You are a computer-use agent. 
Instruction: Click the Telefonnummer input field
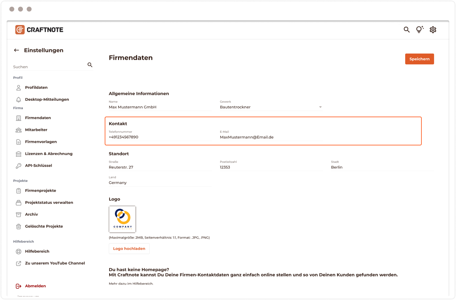coord(160,137)
